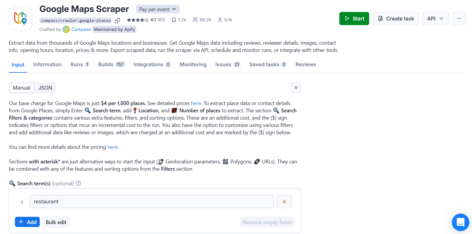Open the three-dot more options menu

pyautogui.click(x=459, y=18)
